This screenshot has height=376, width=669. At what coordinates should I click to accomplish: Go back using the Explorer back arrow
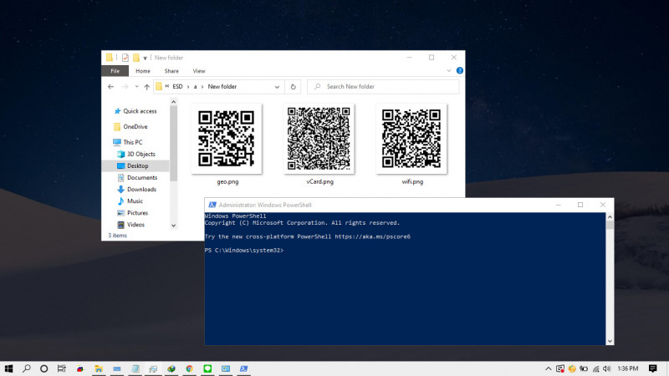coord(111,87)
